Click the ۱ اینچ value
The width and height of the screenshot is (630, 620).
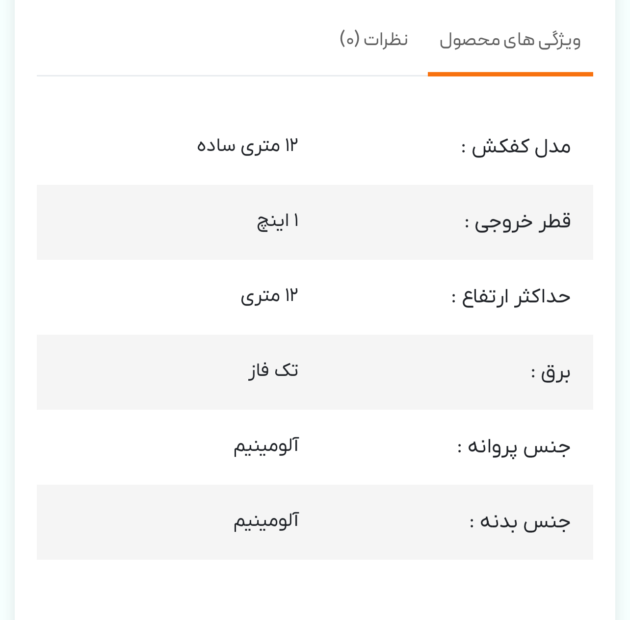click(x=278, y=221)
